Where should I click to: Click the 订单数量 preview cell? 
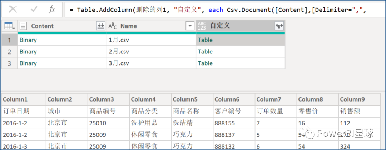click(276, 111)
